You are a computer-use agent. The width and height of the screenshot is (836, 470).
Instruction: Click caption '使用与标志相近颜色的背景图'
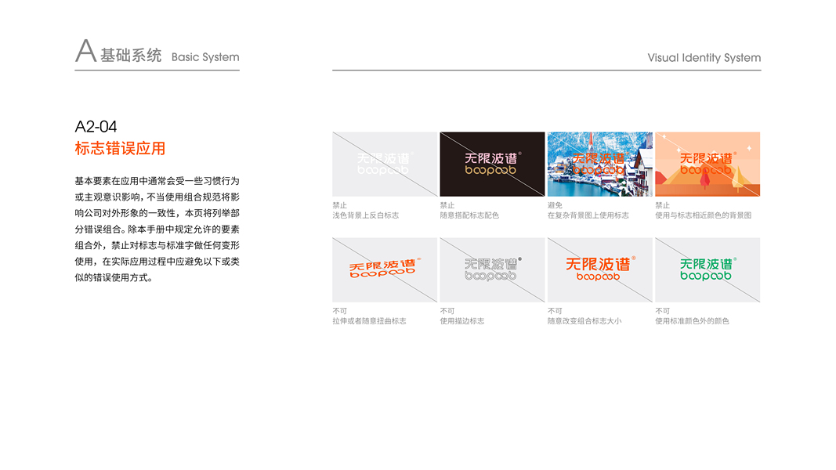[x=704, y=215]
